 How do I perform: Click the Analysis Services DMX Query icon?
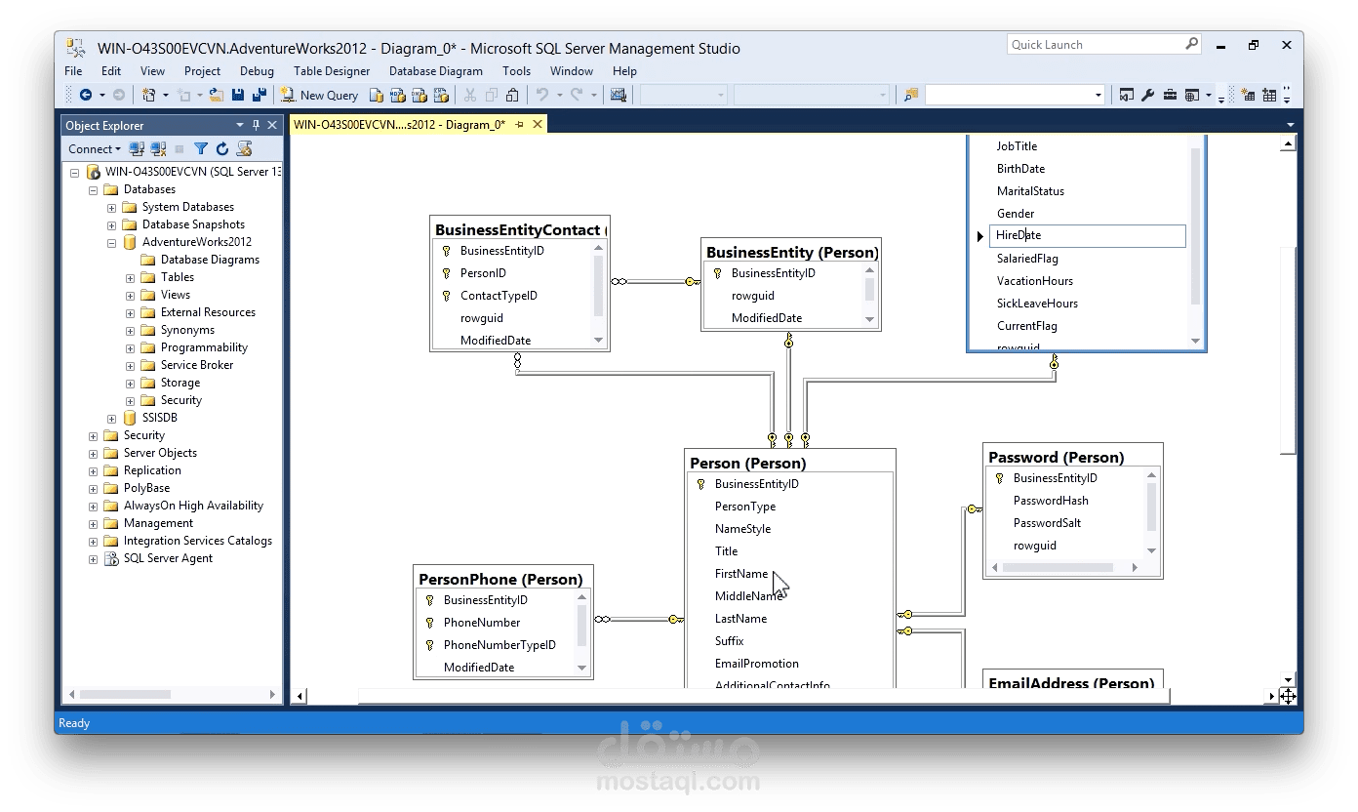click(x=419, y=95)
